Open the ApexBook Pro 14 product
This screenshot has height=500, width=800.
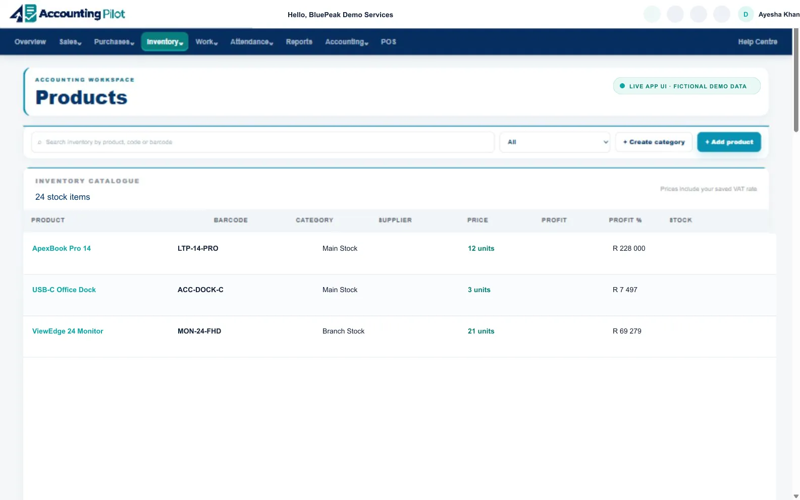pos(62,248)
